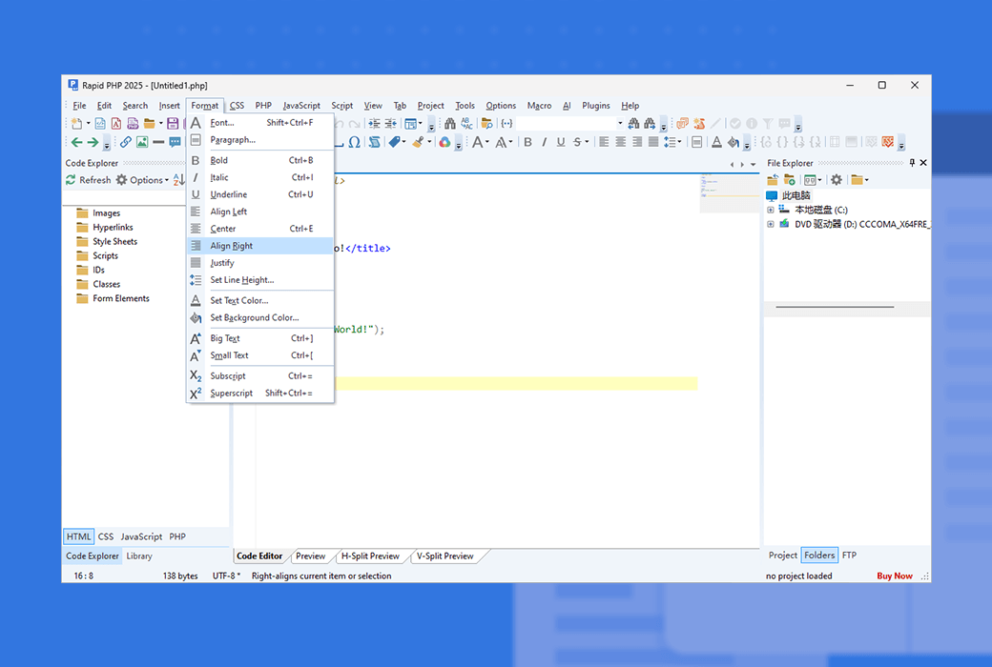
Task: Click the text color toolbar icon
Action: [x=716, y=142]
